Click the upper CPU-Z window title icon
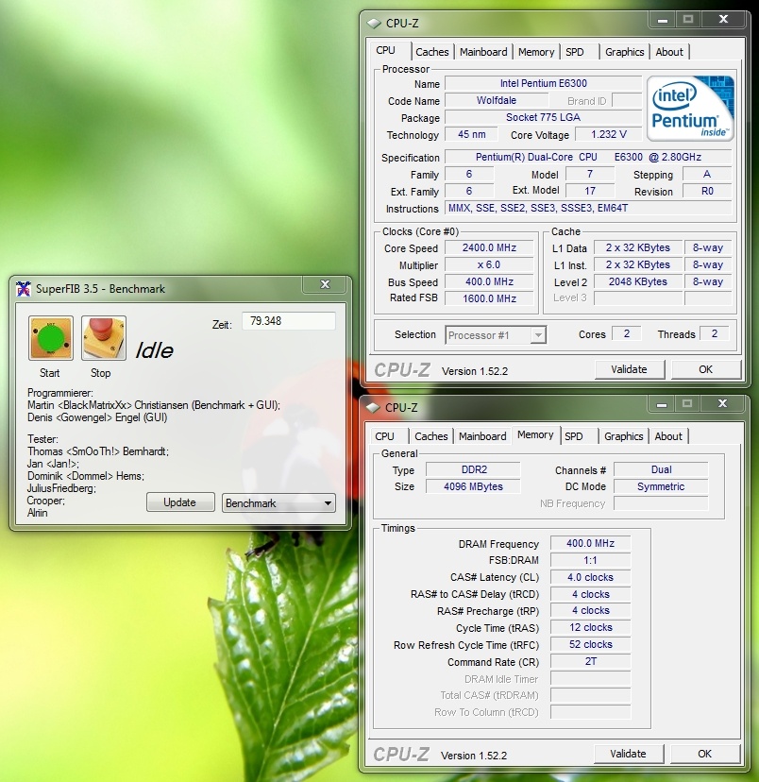Screen dimensions: 759x782 pyautogui.click(x=374, y=24)
